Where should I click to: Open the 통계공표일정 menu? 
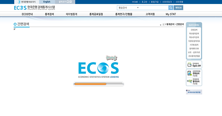coord(96,14)
